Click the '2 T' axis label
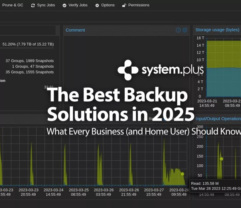Viewport: 241px width, 208px height. 200,89
